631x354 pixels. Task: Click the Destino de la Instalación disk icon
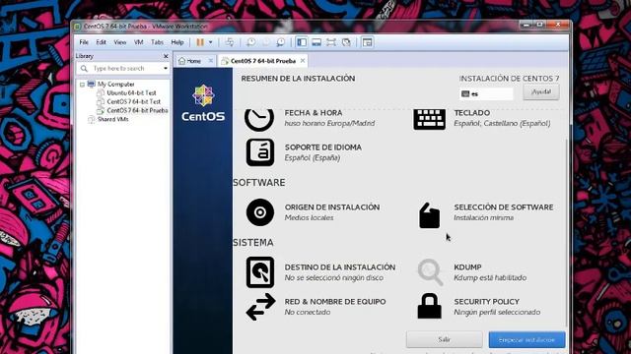click(x=260, y=272)
